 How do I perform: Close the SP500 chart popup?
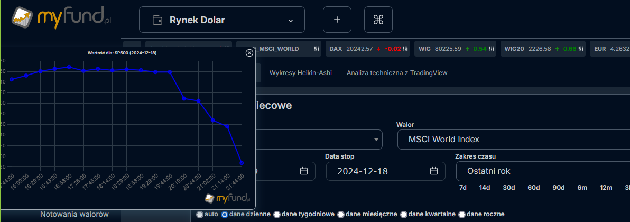pos(249,53)
